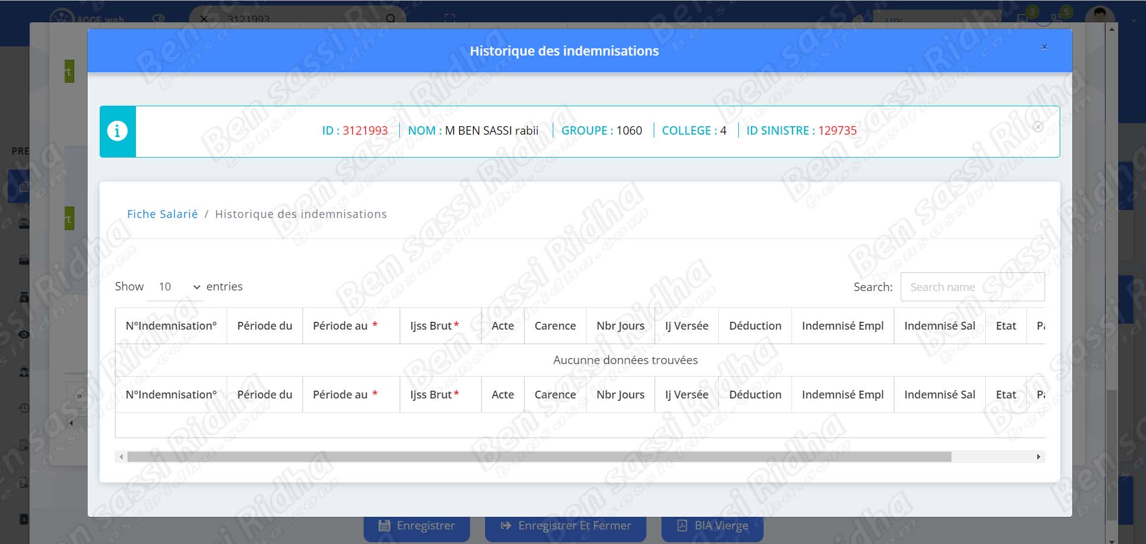Click Enregistrer Et Fermer button
This screenshot has width=1146, height=544.
(x=565, y=526)
